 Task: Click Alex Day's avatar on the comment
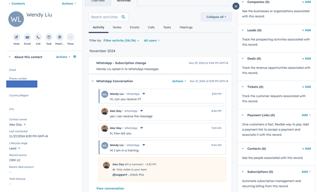point(106,165)
